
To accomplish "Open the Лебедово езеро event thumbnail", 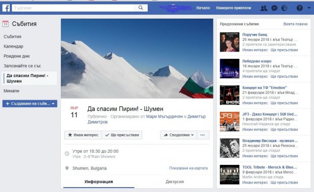I will pyautogui.click(x=230, y=69).
